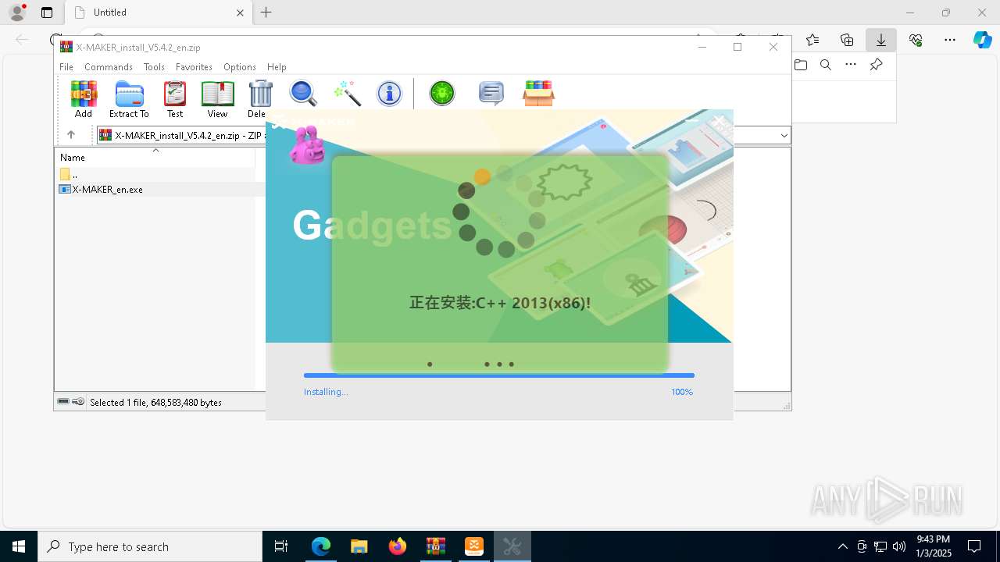Click the installer progress bar
This screenshot has width=1000, height=562.
point(498,375)
